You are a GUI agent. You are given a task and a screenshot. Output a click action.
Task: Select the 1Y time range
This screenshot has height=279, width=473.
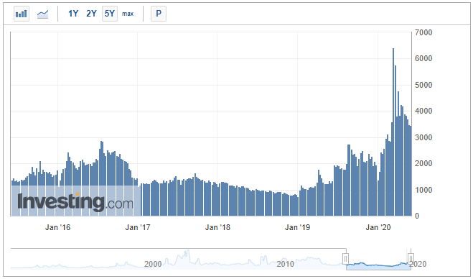click(73, 14)
